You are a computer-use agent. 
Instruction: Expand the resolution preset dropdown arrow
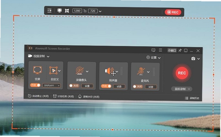pos(100,11)
